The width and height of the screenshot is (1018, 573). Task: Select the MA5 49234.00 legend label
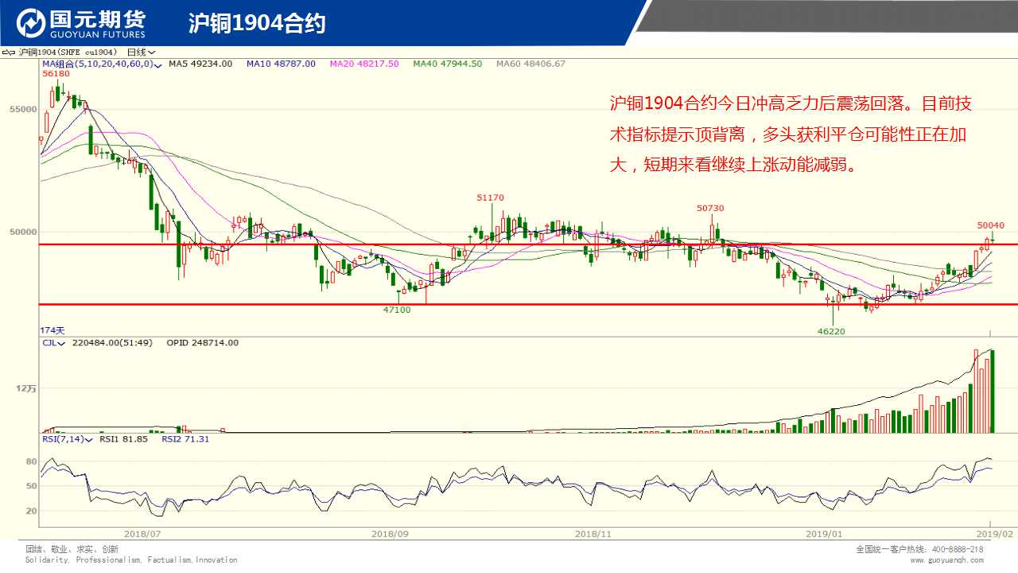(x=200, y=64)
